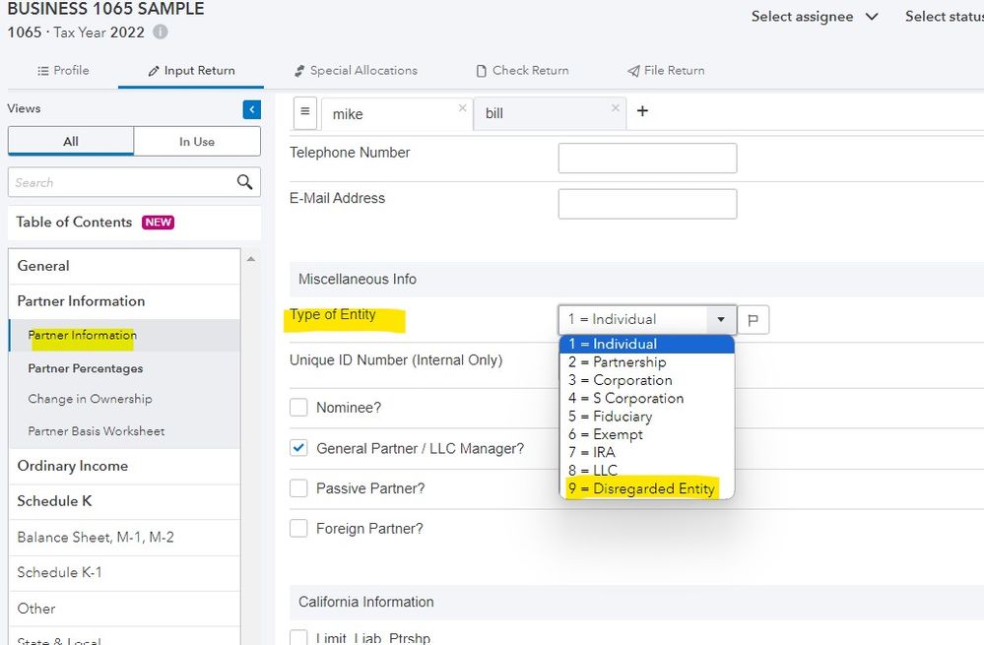The image size is (984, 645).
Task: Check the Nominee? checkbox
Action: click(299, 408)
